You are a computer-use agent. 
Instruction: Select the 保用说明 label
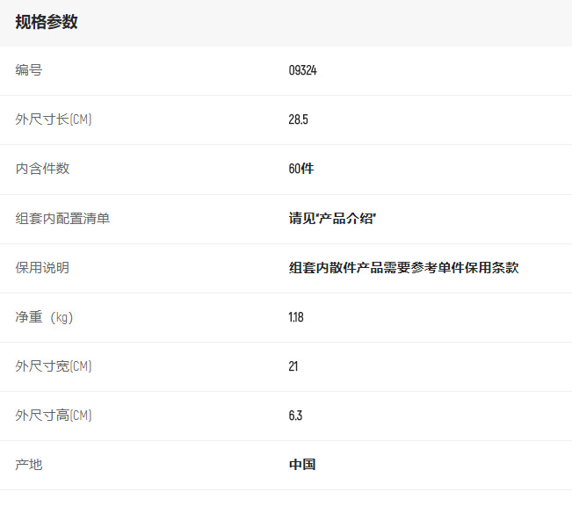coord(42,268)
